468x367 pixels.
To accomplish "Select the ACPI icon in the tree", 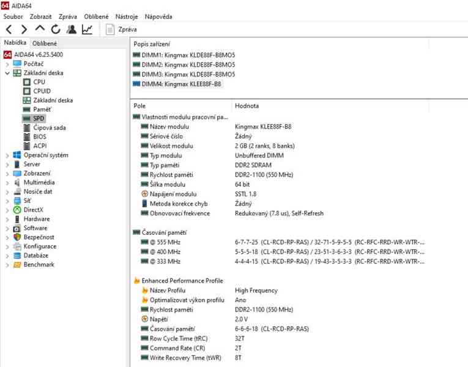I will (27, 146).
